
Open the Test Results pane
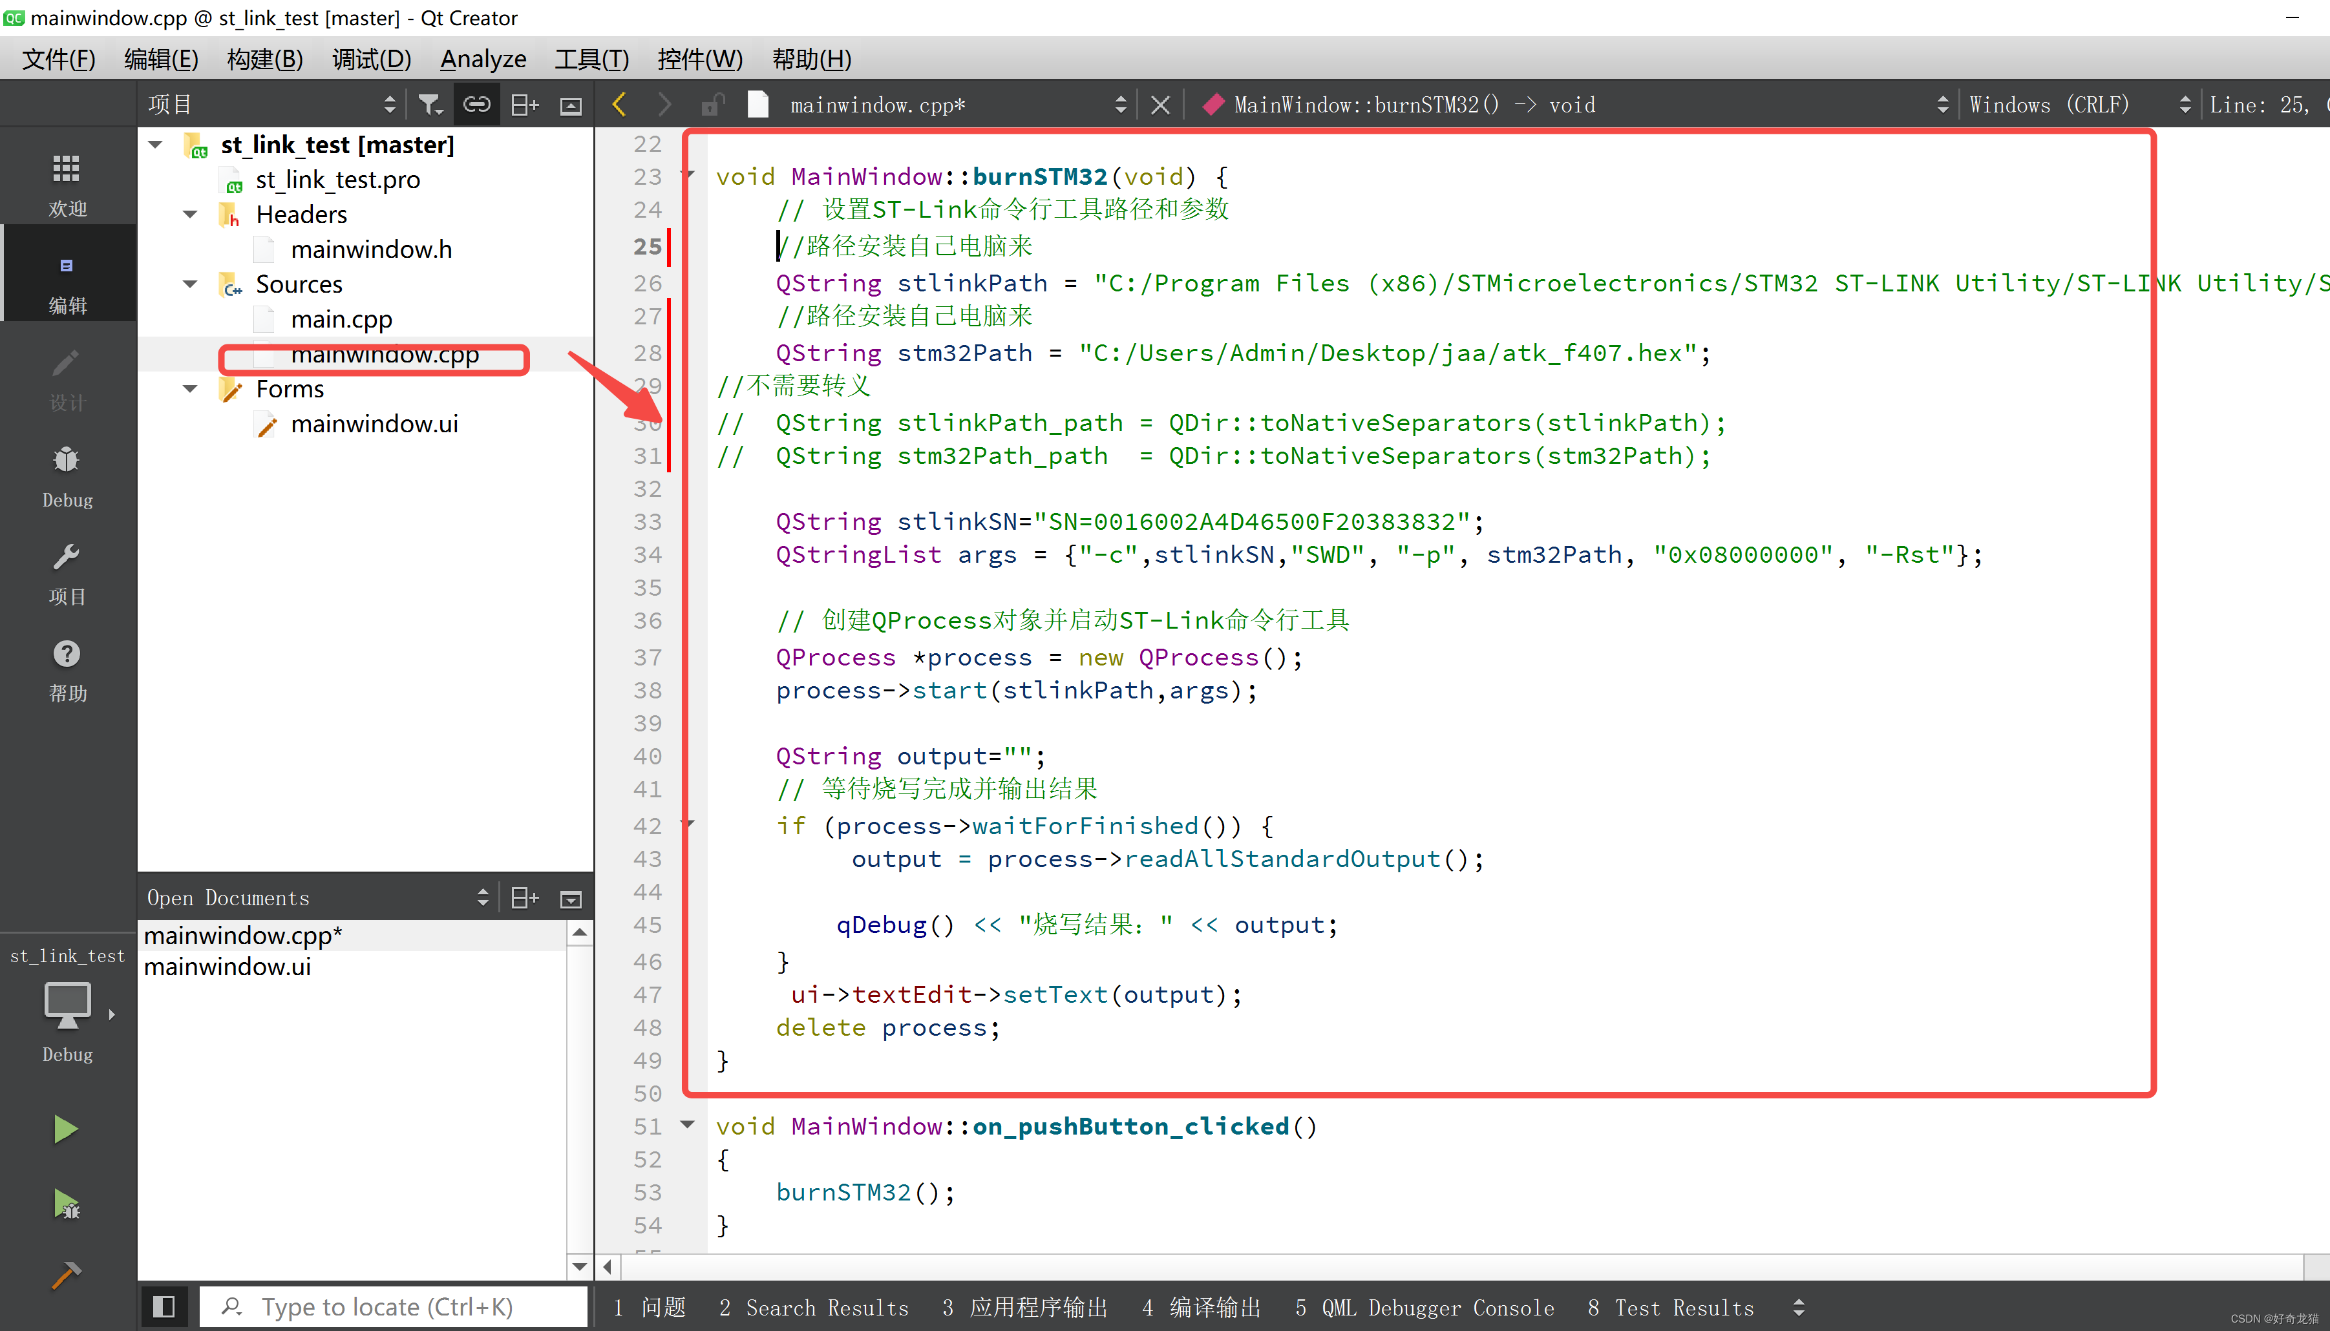(1671, 1307)
